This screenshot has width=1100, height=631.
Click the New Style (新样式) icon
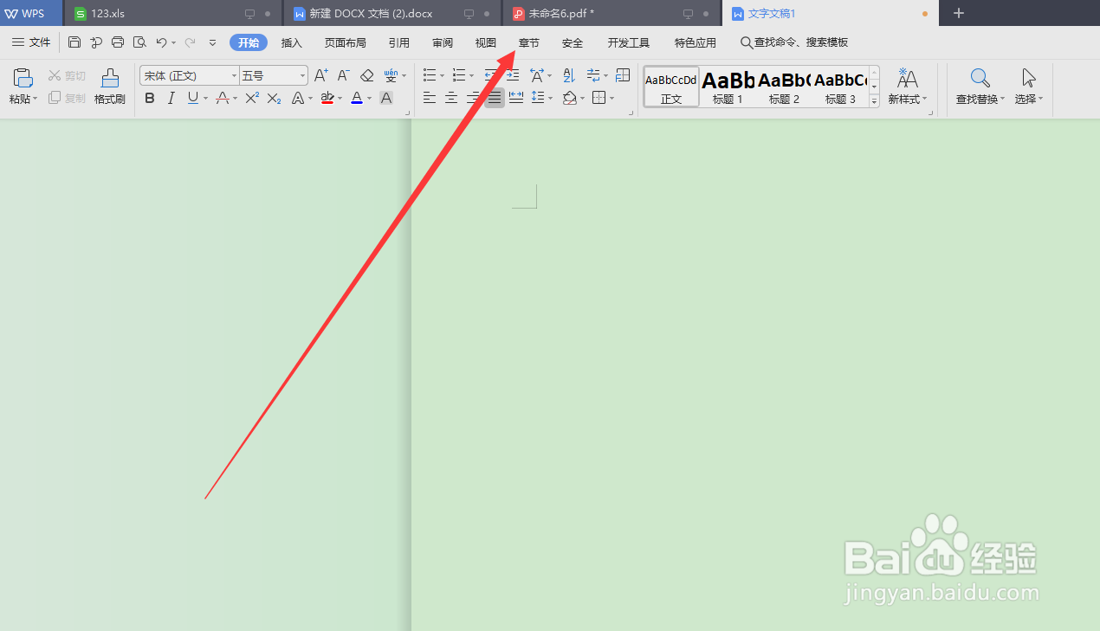click(x=907, y=78)
